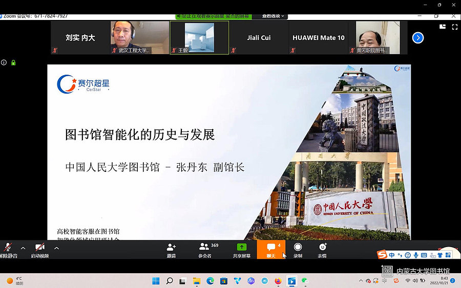This screenshot has width=461, height=288.
Task: Toggle punctuation mode in Sogou bar
Action: (400, 255)
